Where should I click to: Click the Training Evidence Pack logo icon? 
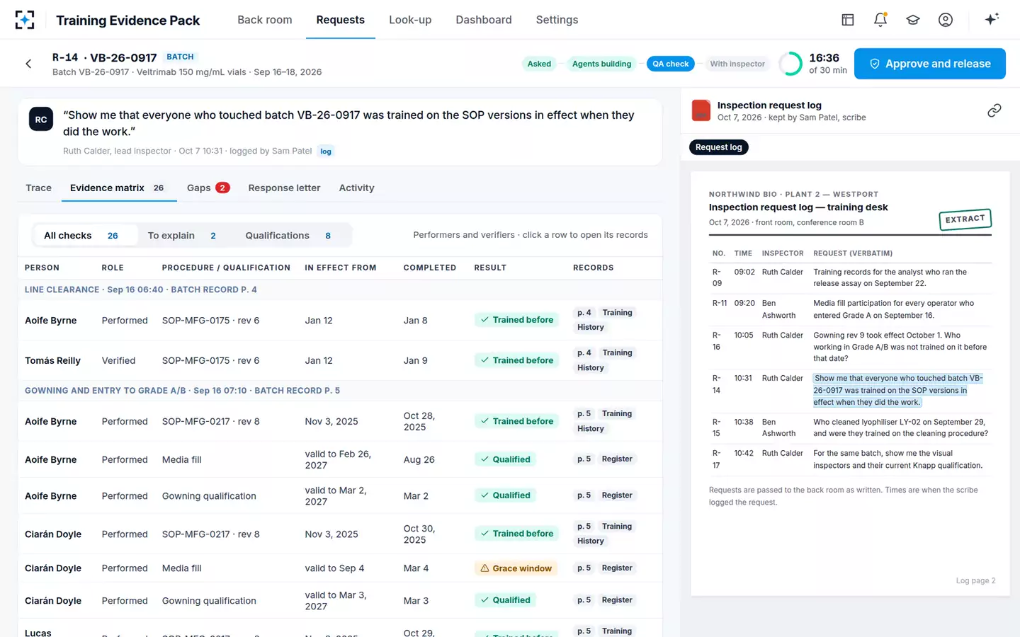point(25,20)
